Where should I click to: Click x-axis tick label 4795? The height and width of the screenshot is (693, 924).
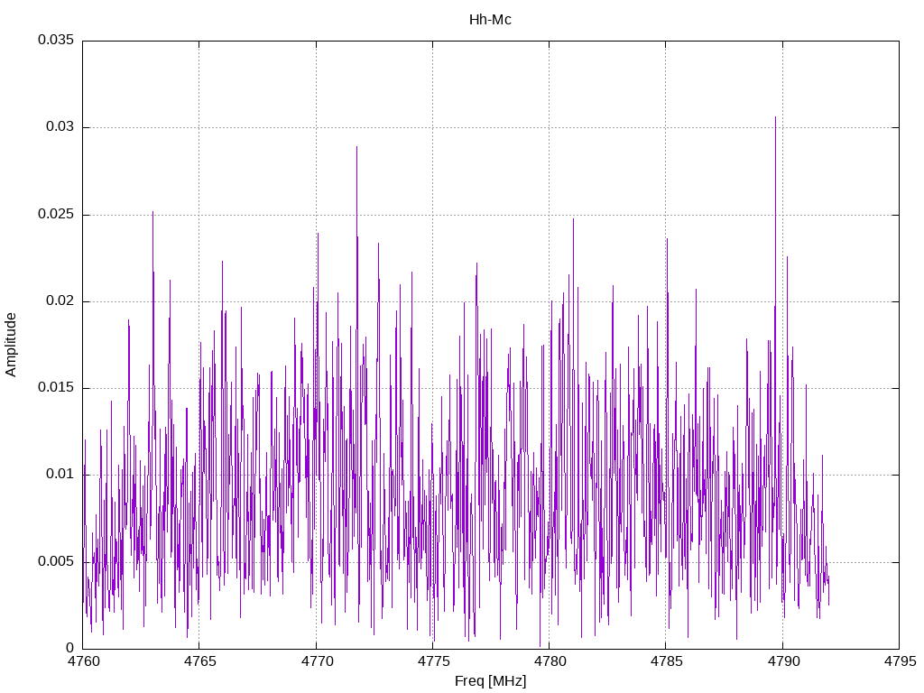[900, 661]
